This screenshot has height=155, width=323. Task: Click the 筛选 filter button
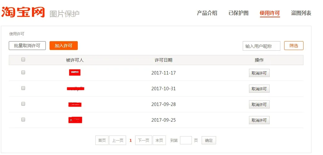coord(294,46)
